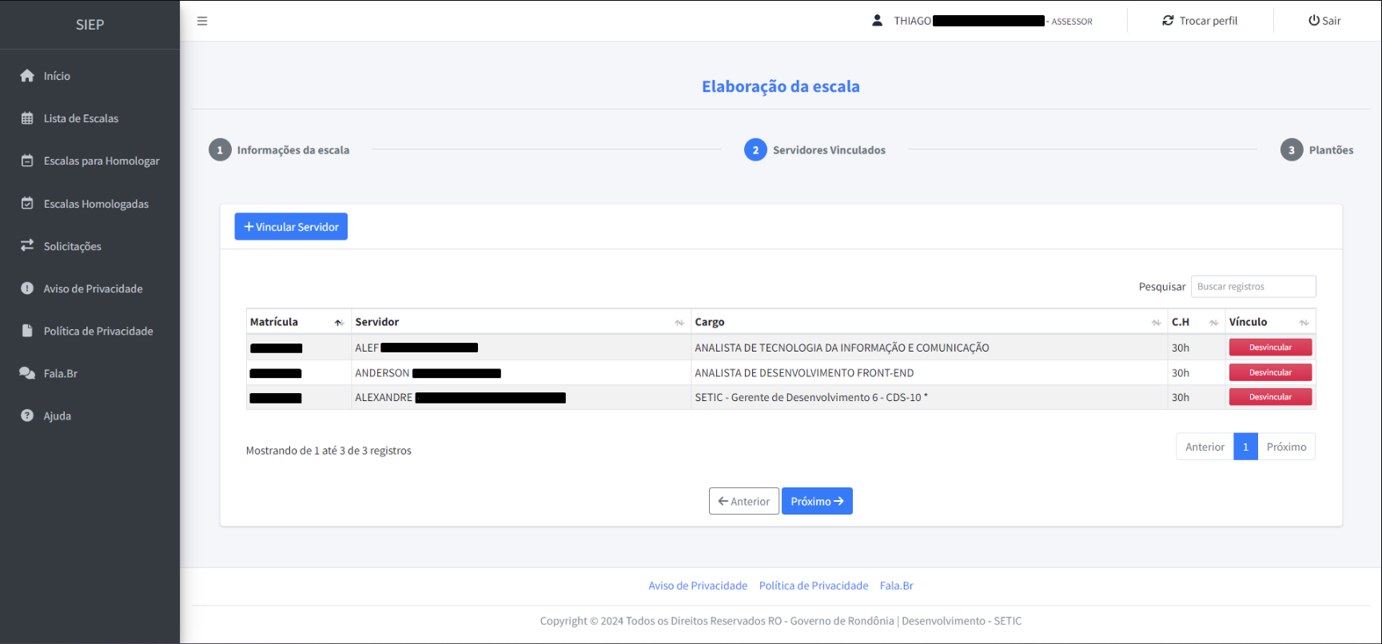Click the Plantões step label
This screenshot has width=1382, height=644.
[1331, 150]
